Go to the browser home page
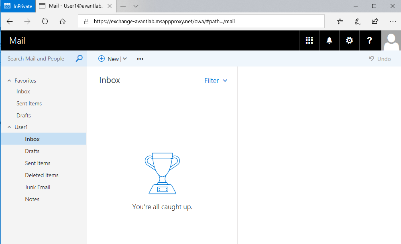401x244 pixels. tap(63, 22)
